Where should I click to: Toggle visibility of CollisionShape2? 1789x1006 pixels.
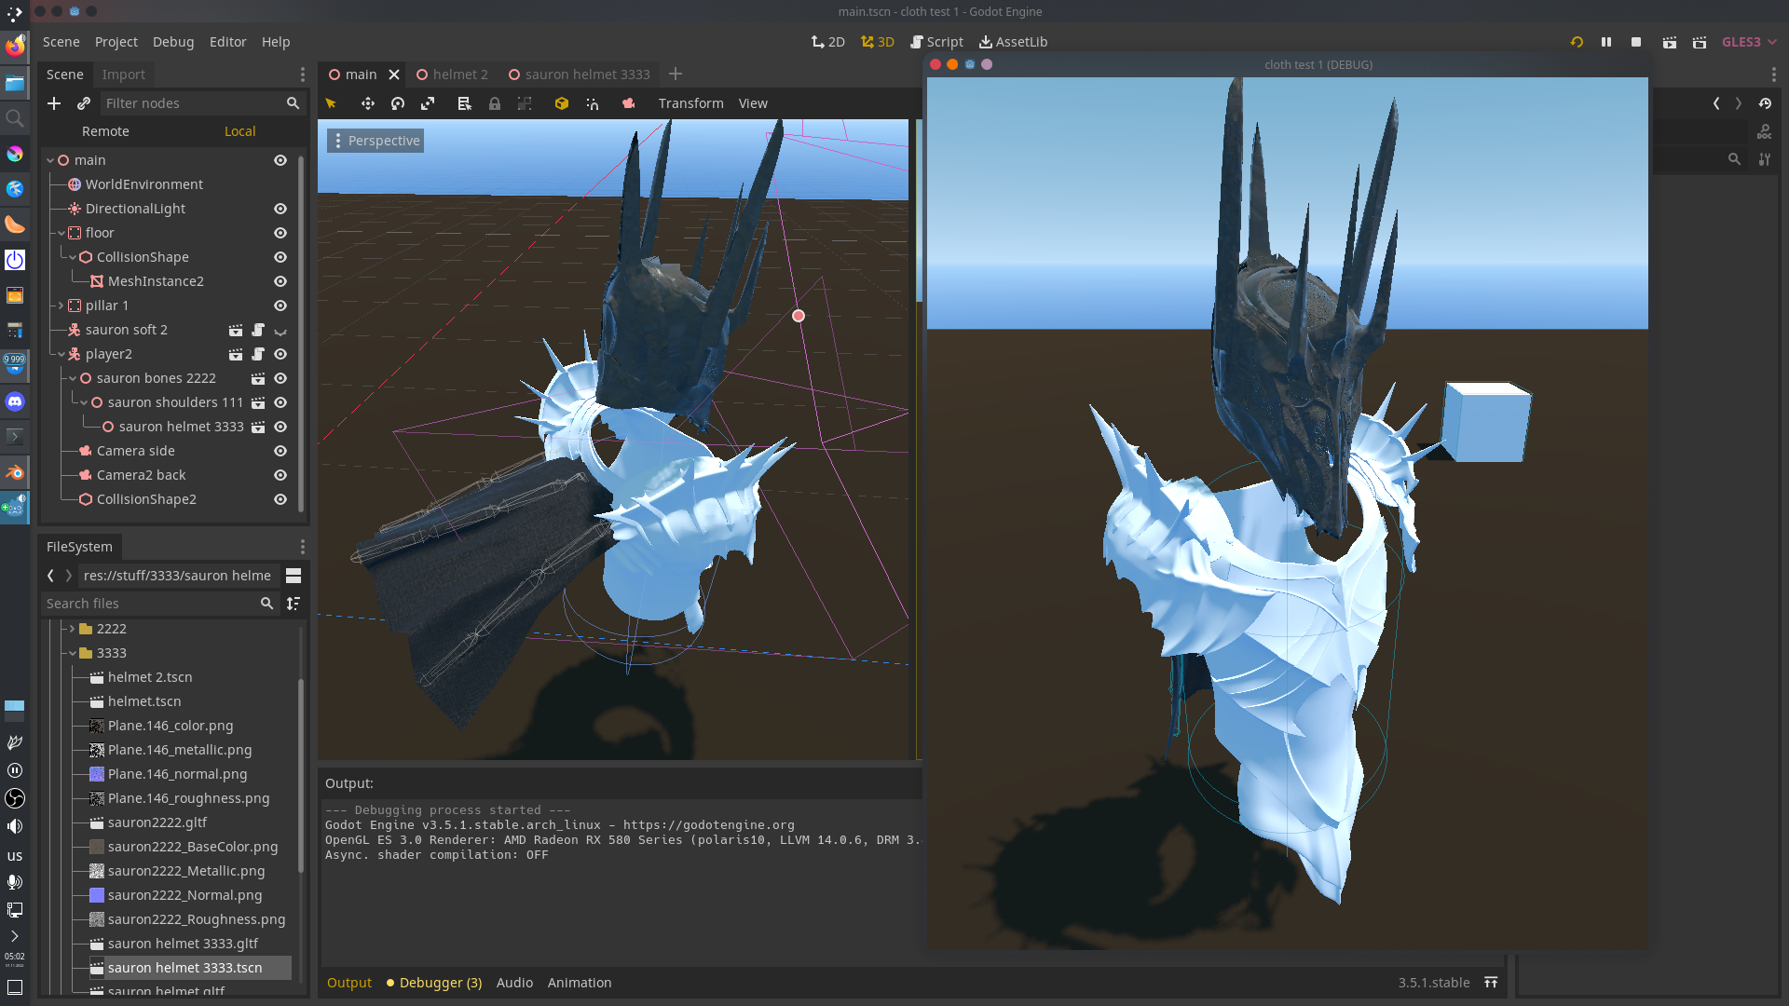tap(280, 499)
